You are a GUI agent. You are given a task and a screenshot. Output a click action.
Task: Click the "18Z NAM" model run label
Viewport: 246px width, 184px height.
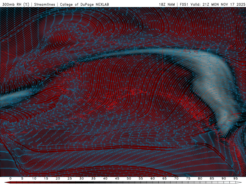point(167,4)
